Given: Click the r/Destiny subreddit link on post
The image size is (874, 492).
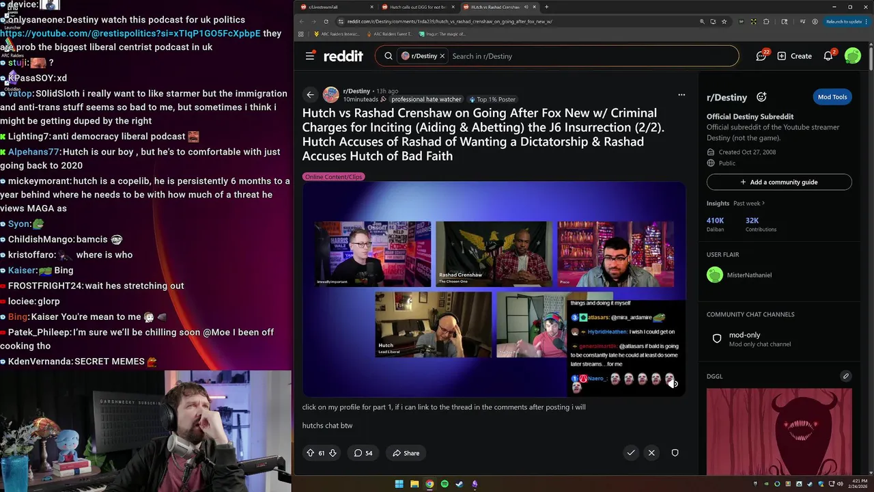Looking at the screenshot, I should click(x=356, y=91).
